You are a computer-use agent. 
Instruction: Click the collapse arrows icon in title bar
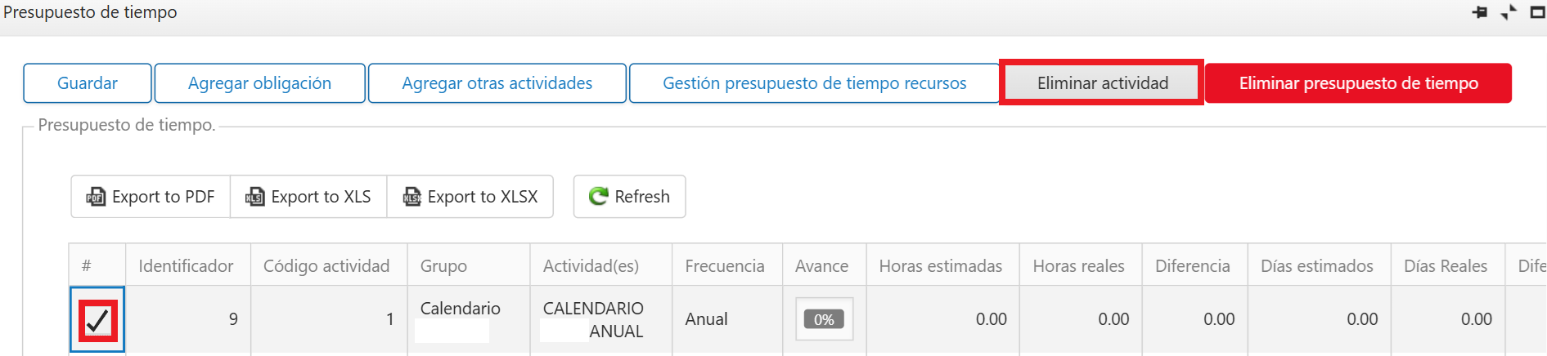[1509, 12]
